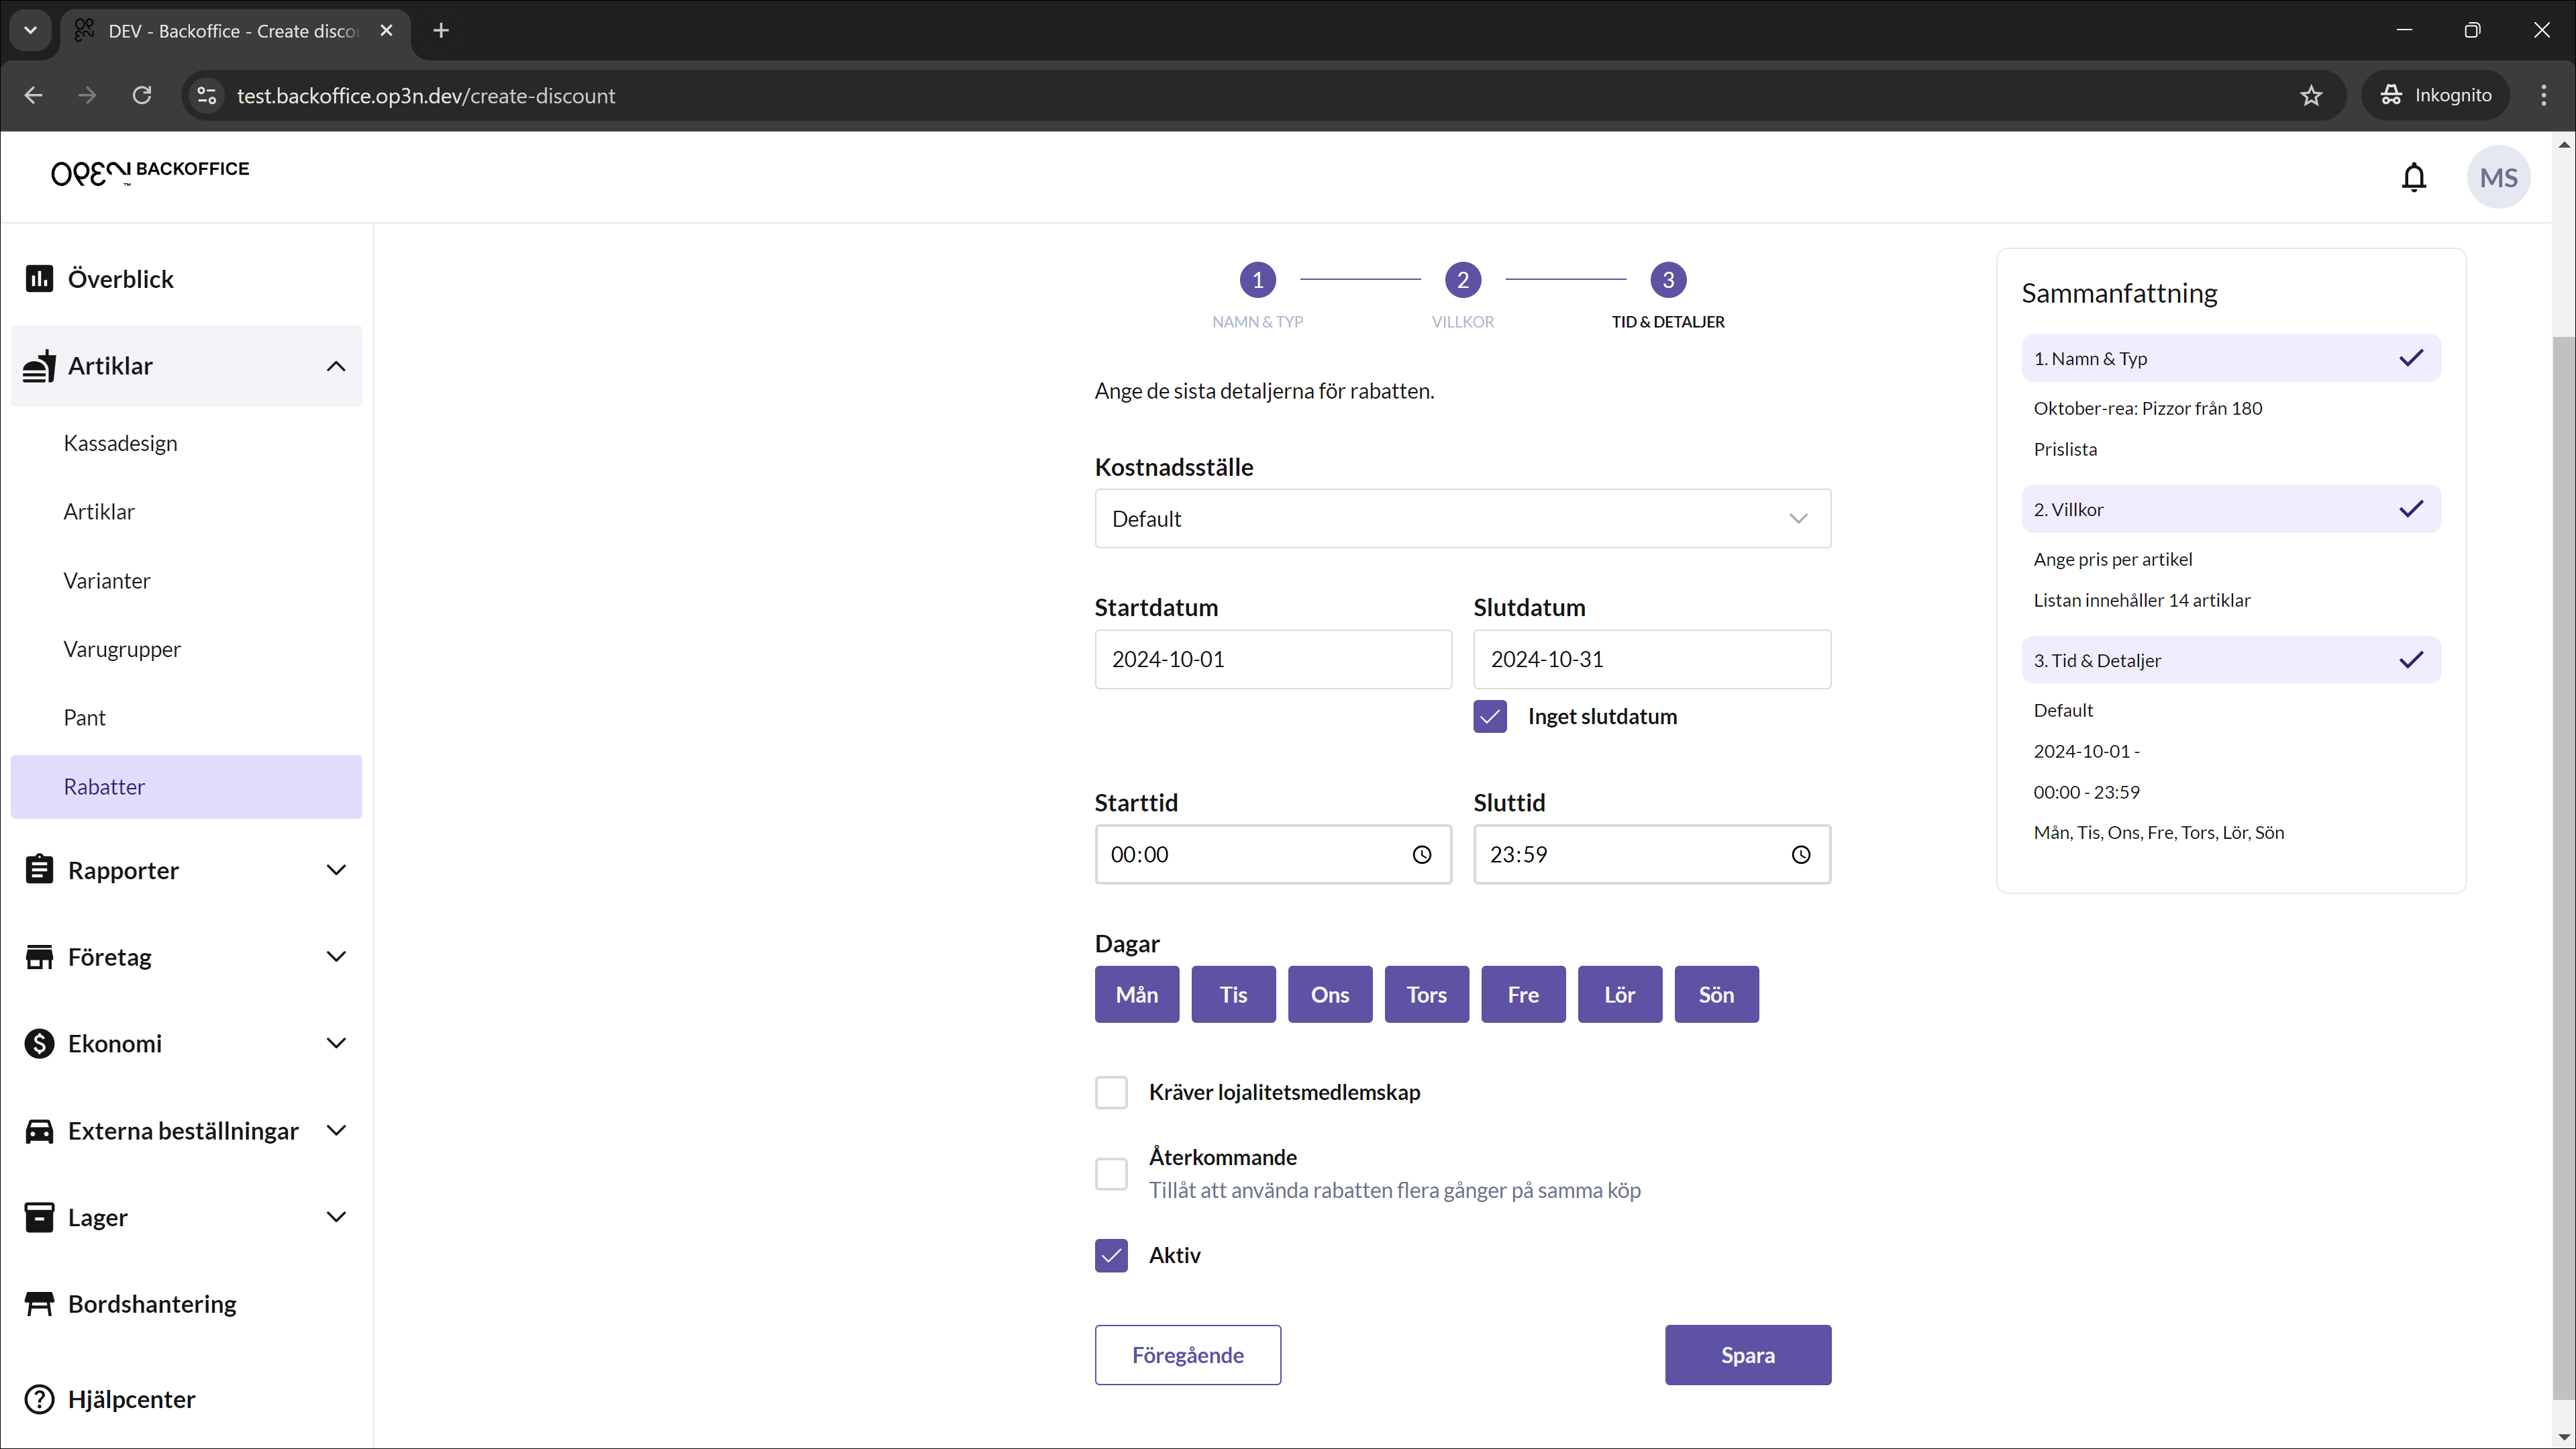Open the Artiklar sub-item in sidebar
The width and height of the screenshot is (2576, 1449).
coord(98,511)
